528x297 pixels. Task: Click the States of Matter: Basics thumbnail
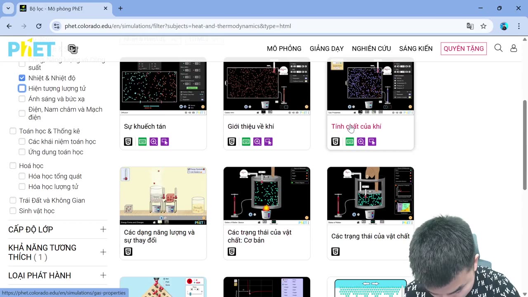pos(267,196)
